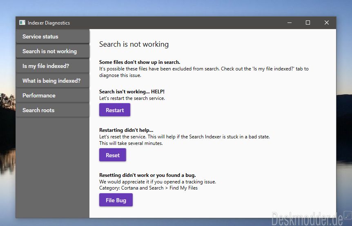Click the Indexer Diagnostics title bar text

pos(49,23)
